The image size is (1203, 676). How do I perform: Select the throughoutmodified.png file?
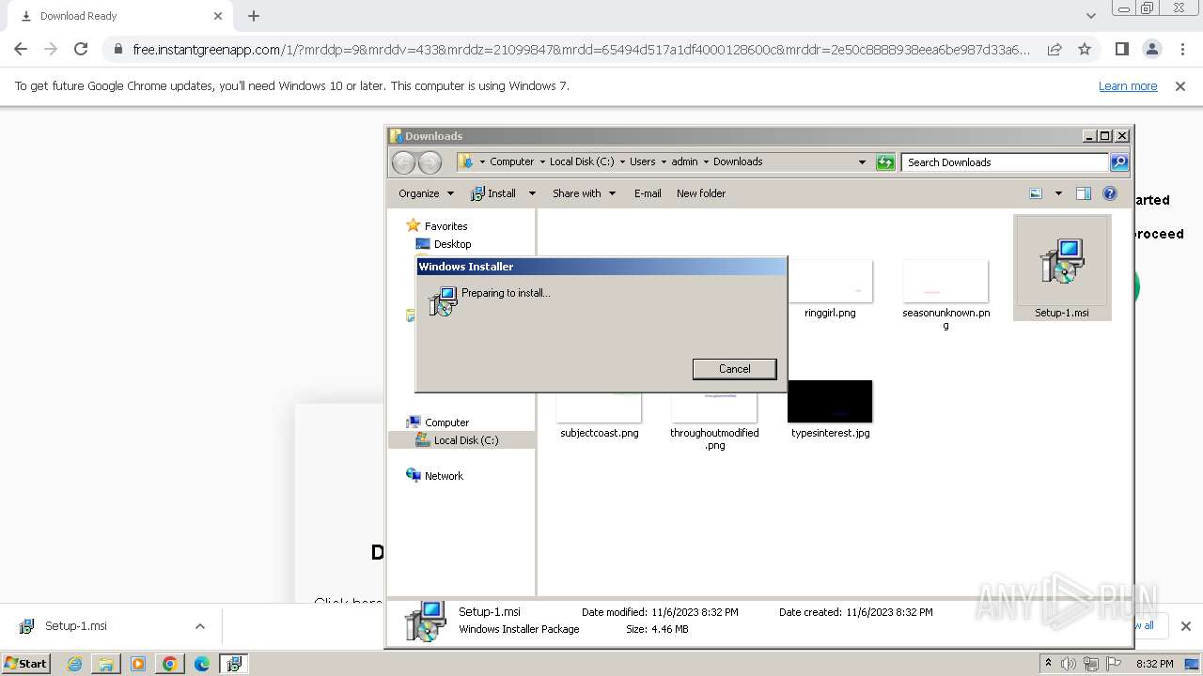click(714, 422)
